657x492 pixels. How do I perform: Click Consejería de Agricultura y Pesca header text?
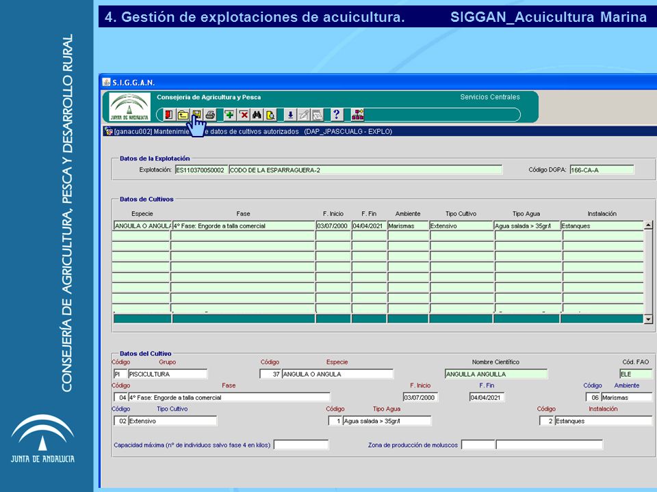(209, 97)
